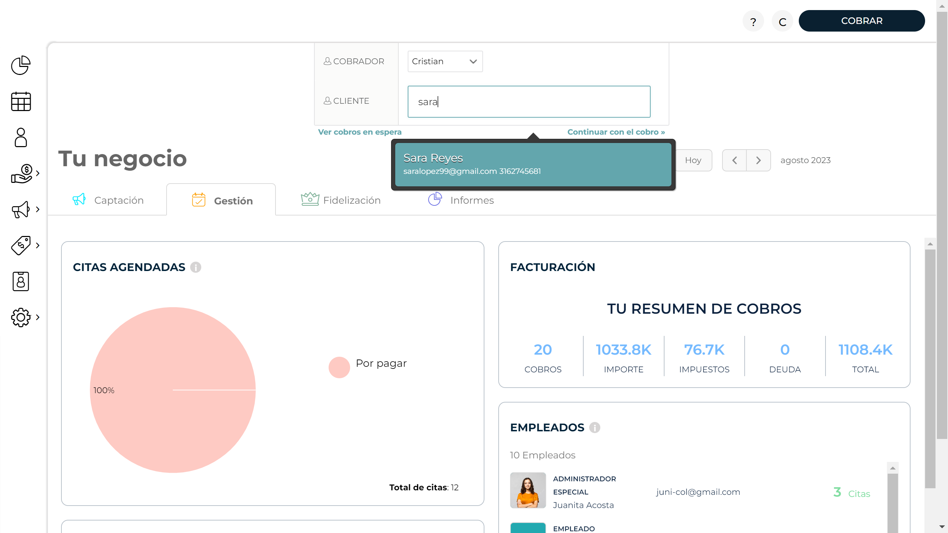This screenshot has height=533, width=948.
Task: Expand the marketing submenu chevron
Action: pos(37,210)
